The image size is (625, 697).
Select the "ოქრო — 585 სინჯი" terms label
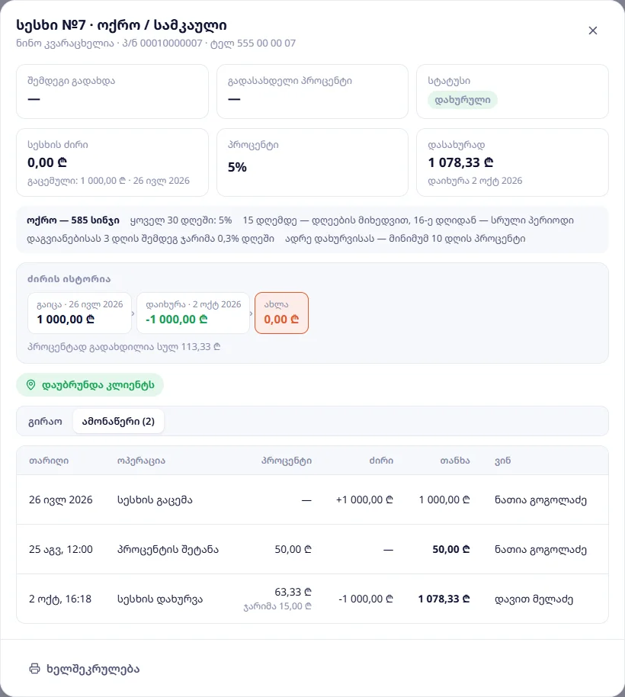73,220
